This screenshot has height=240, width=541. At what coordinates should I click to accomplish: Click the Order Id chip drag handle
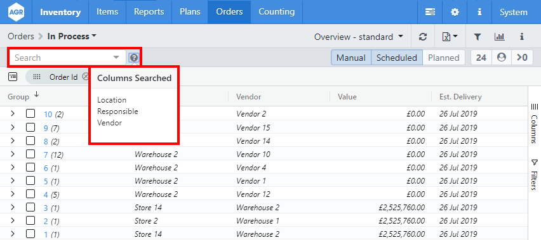click(x=37, y=77)
